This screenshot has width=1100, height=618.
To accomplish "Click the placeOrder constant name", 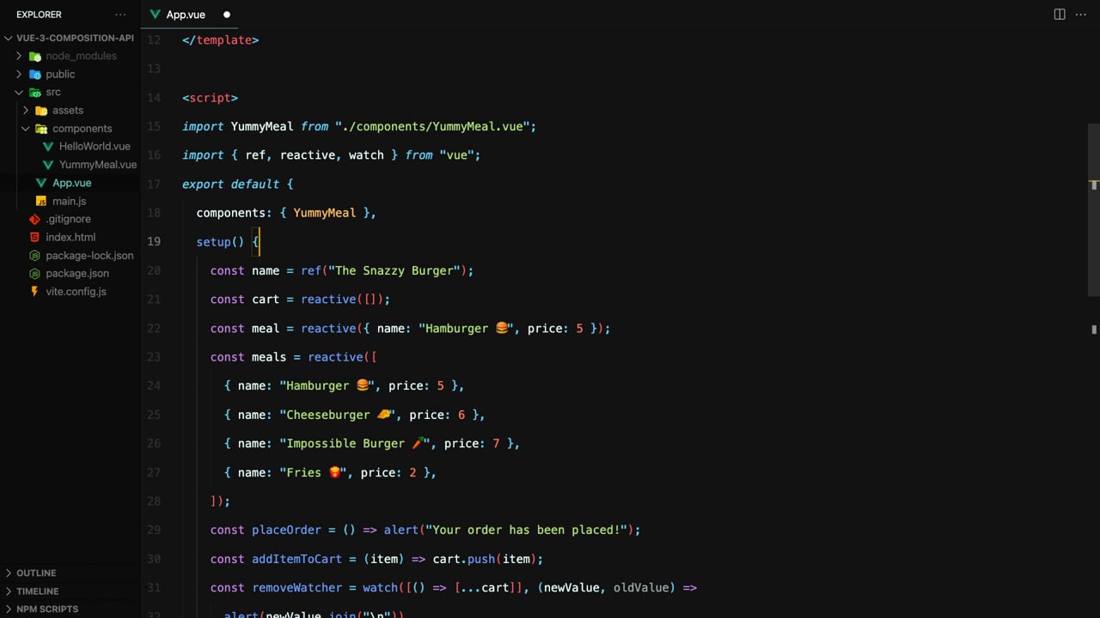I will point(286,530).
